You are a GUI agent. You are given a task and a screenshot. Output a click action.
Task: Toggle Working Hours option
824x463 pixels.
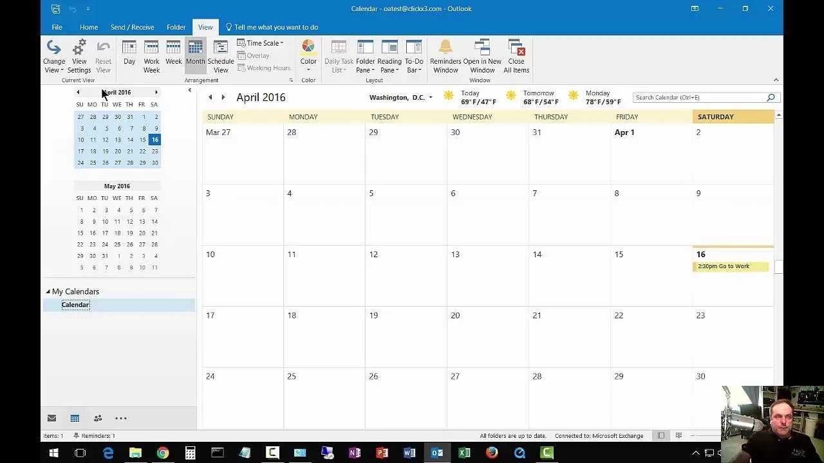pyautogui.click(x=264, y=68)
